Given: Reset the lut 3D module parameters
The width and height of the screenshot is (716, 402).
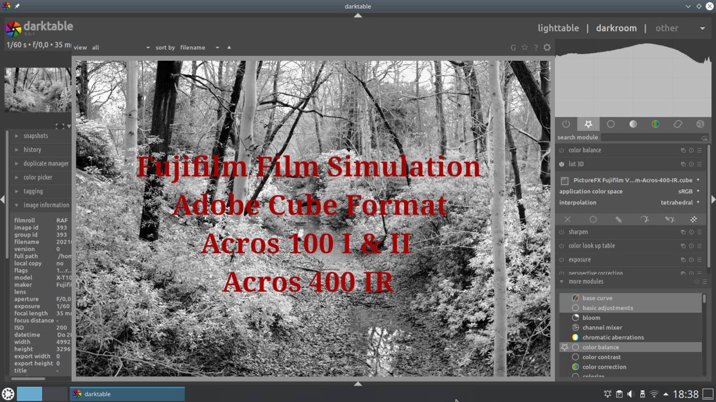Looking at the screenshot, I should (x=691, y=164).
